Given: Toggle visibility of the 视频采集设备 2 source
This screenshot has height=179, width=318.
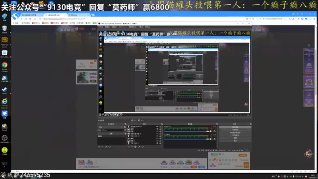Looking at the screenshot, I should pos(157,134).
